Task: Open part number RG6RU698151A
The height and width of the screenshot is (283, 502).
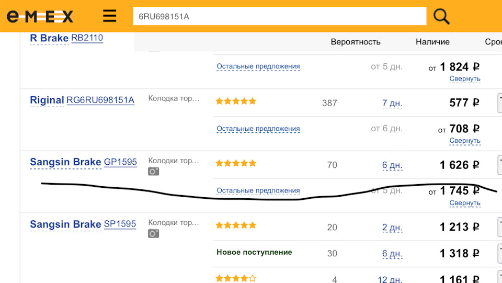Action: [x=100, y=100]
